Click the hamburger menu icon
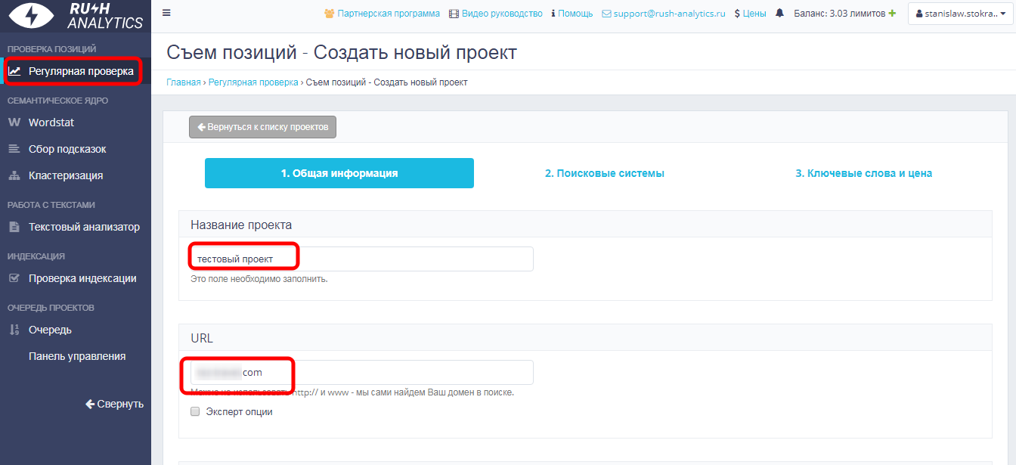 coord(166,13)
